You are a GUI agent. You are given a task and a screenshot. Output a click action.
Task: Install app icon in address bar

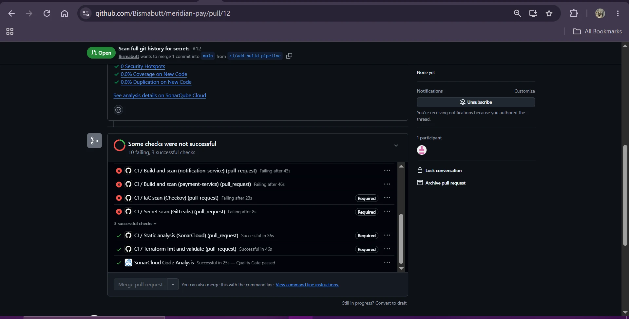(533, 13)
